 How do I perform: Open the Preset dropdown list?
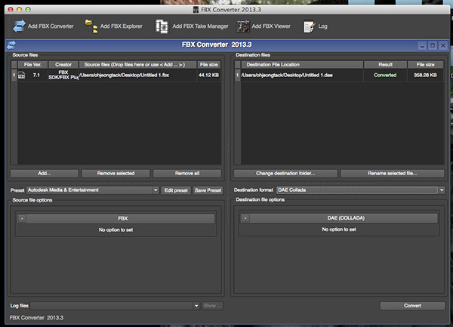click(156, 190)
